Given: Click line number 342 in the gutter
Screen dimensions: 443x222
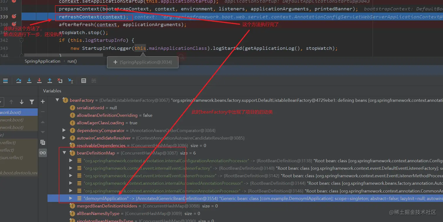Looking at the screenshot, I should (4, 40).
